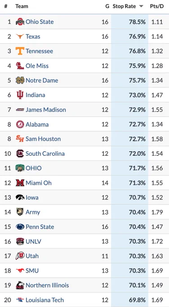Toggle sort arrow next to Stop Rate
Screen dimensions: 169x307
tap(141, 6)
